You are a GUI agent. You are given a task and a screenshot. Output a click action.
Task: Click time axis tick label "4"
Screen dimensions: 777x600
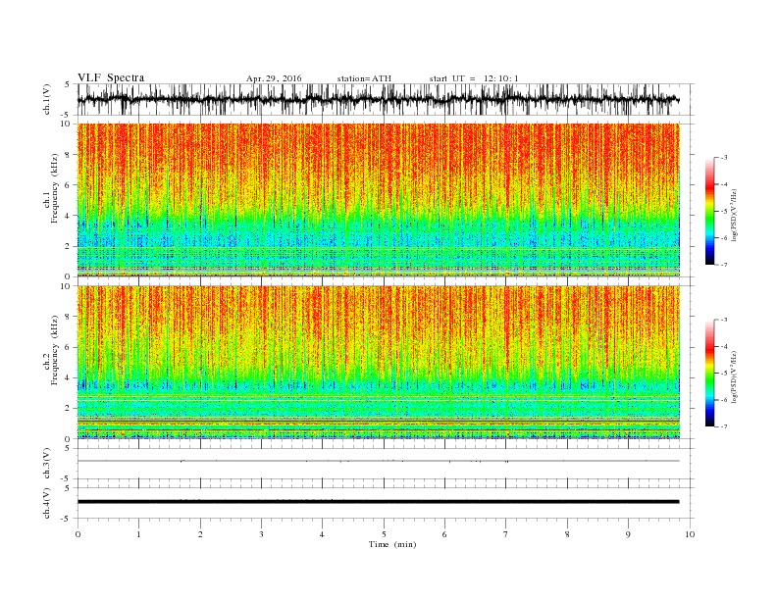coord(322,534)
